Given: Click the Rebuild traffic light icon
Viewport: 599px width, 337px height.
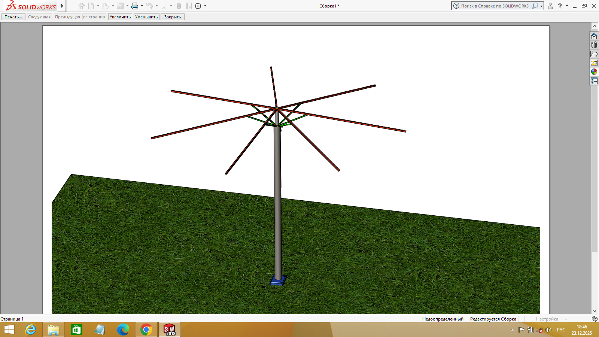Looking at the screenshot, I should [x=179, y=6].
